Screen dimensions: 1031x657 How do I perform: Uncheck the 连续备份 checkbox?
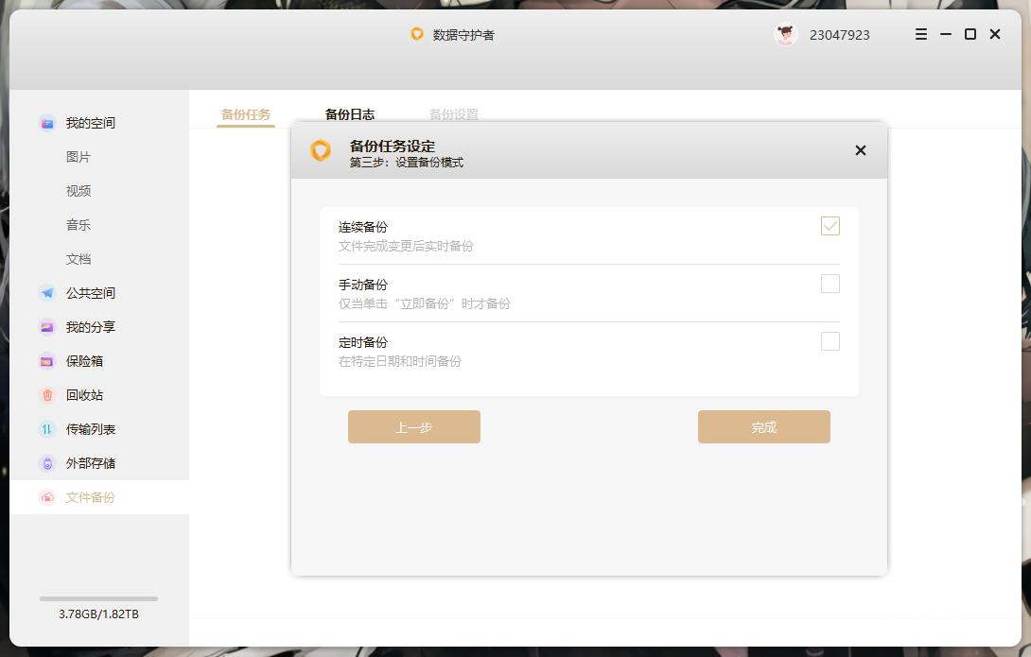click(x=830, y=226)
